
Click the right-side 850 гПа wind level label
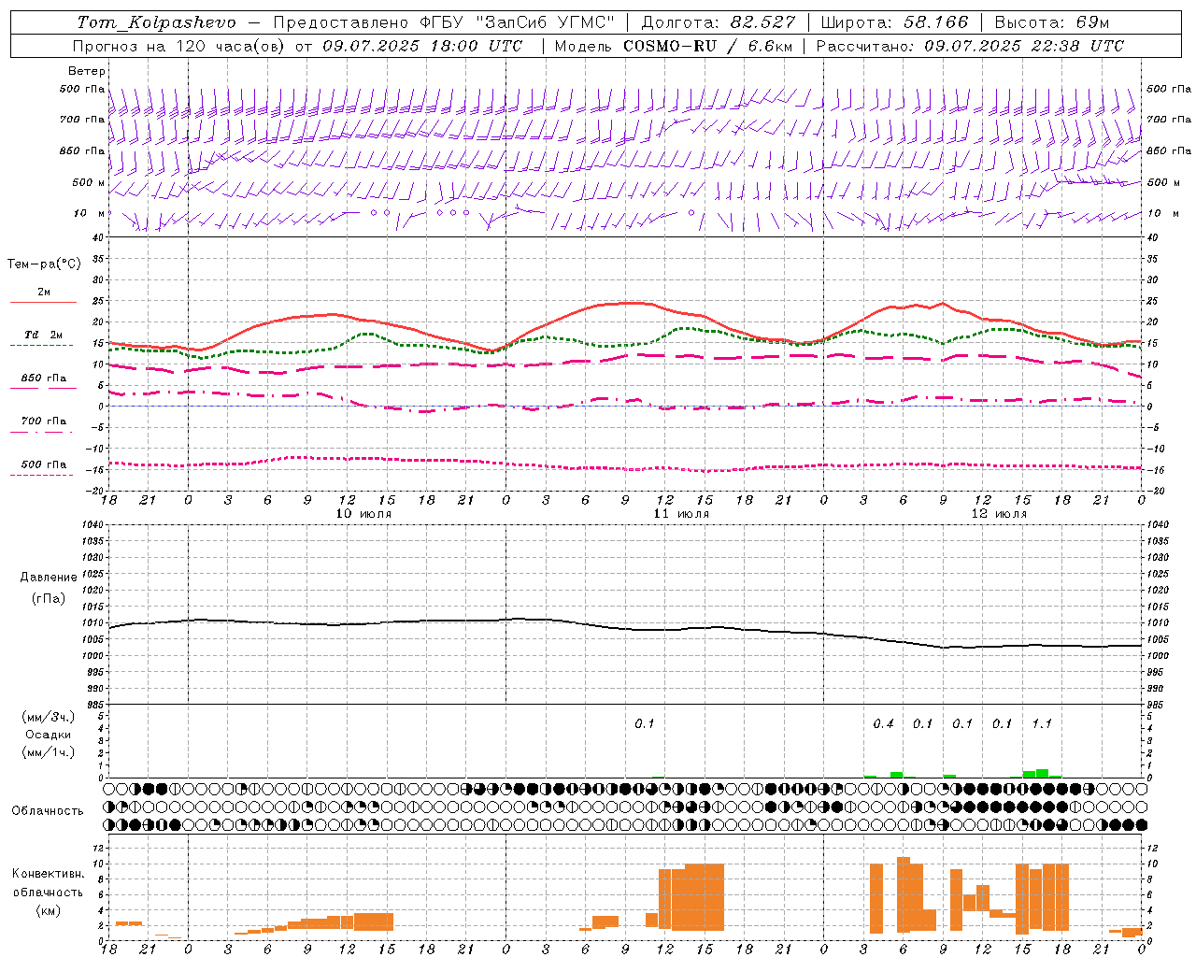click(x=1169, y=150)
